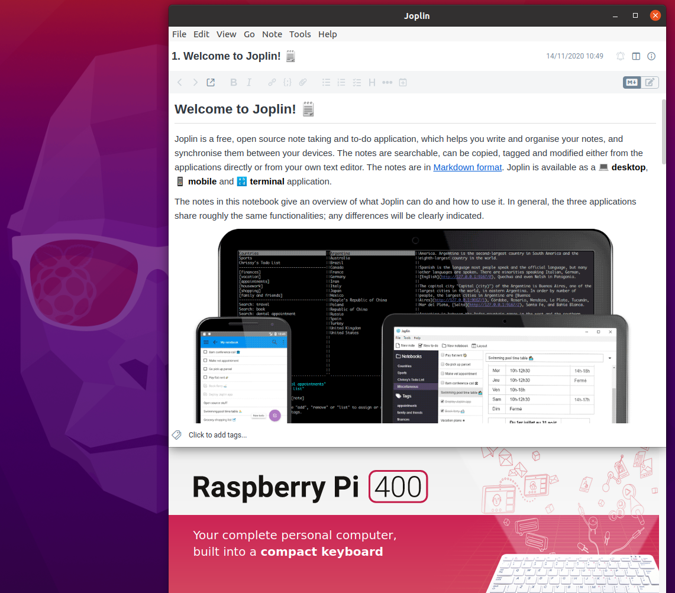Apply bold formatting
Image resolution: width=675 pixels, height=593 pixels.
coord(233,82)
